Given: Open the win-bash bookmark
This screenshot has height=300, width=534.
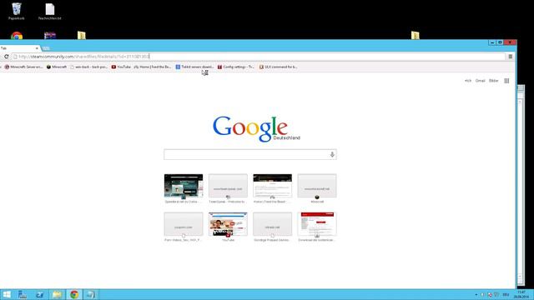Looking at the screenshot, I should click(x=88, y=67).
